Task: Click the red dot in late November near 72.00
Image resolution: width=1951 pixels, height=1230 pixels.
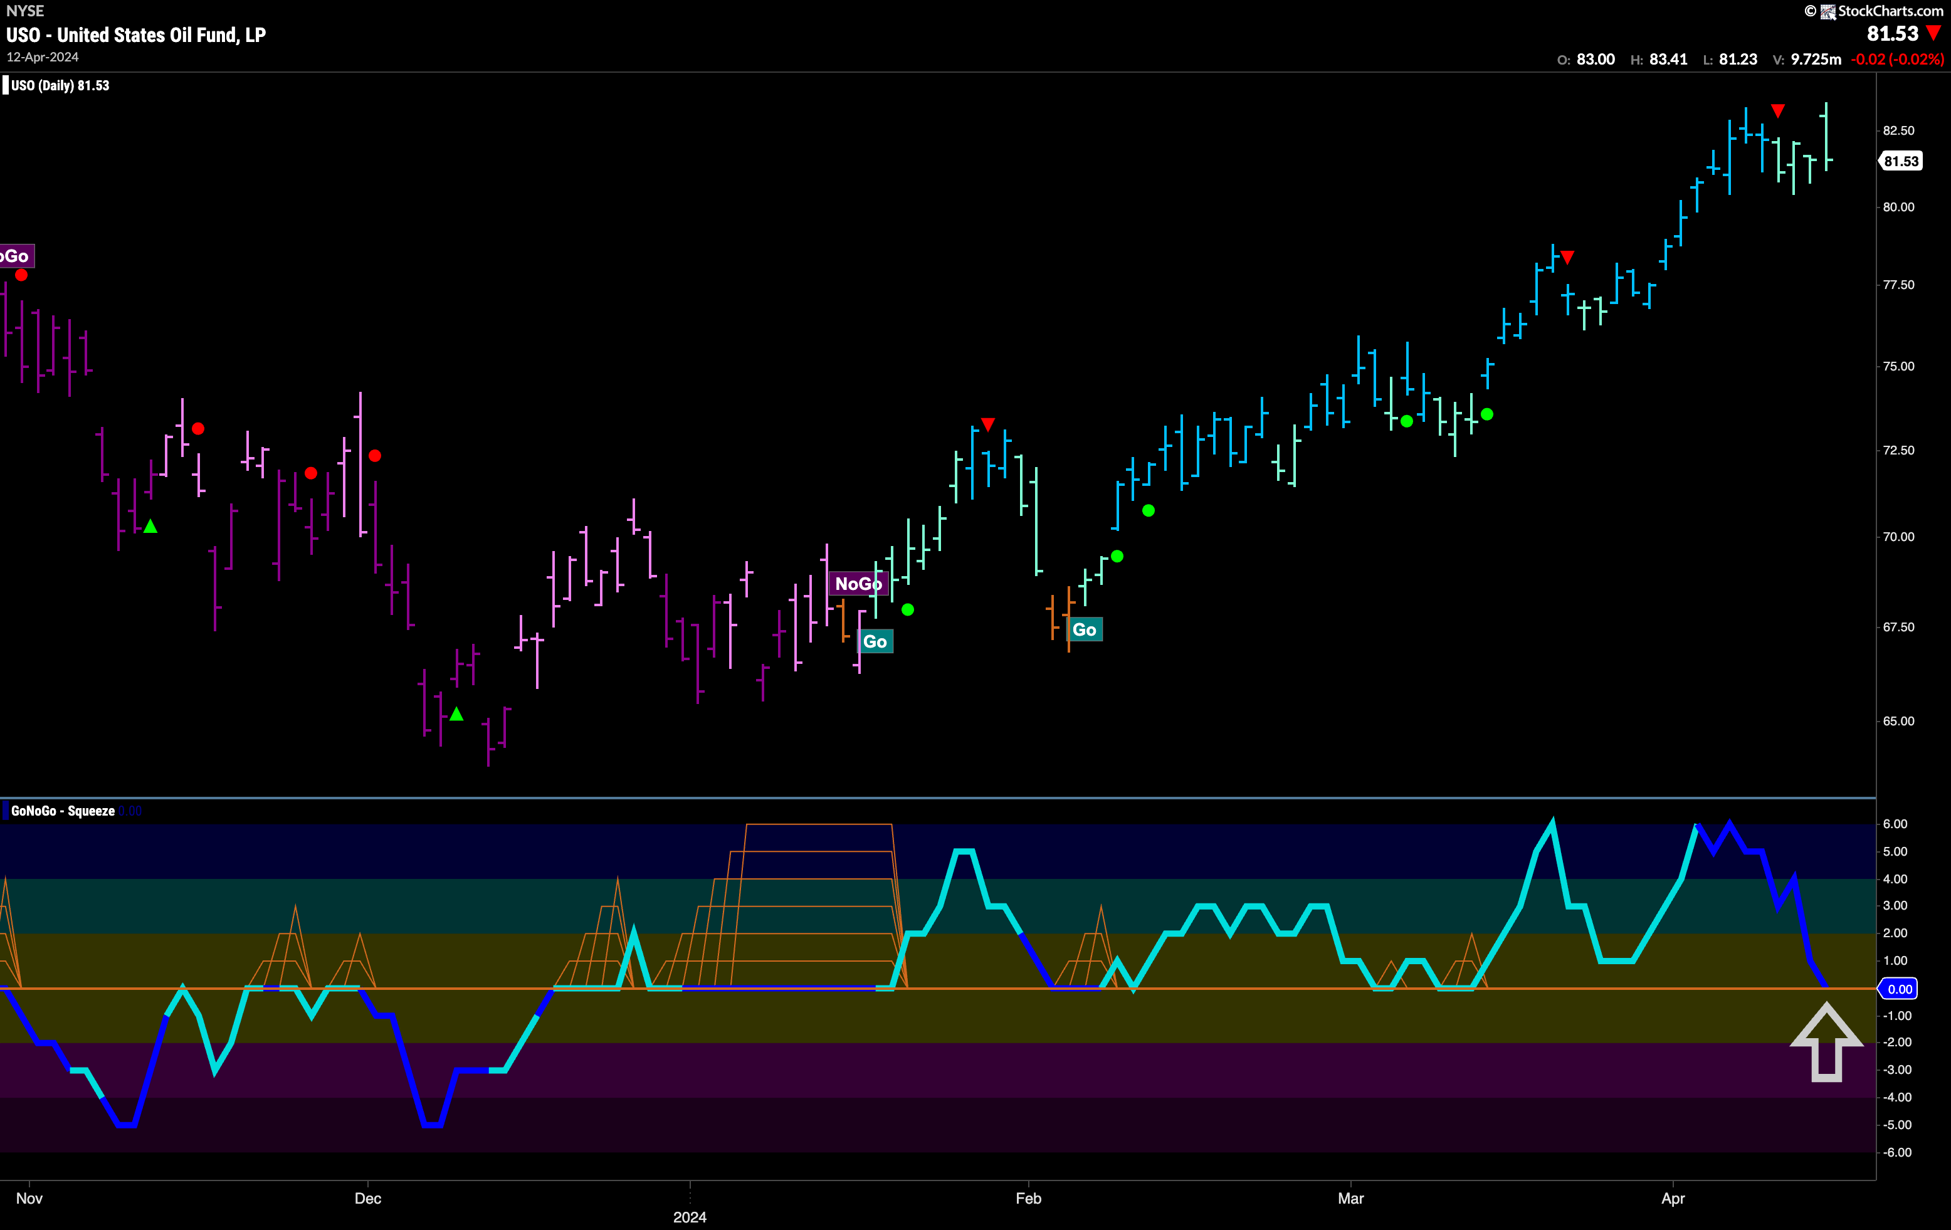Action: 311,473
